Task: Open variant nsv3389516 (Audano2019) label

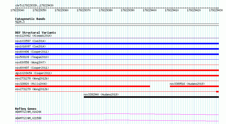Action: pyautogui.click(x=187, y=84)
